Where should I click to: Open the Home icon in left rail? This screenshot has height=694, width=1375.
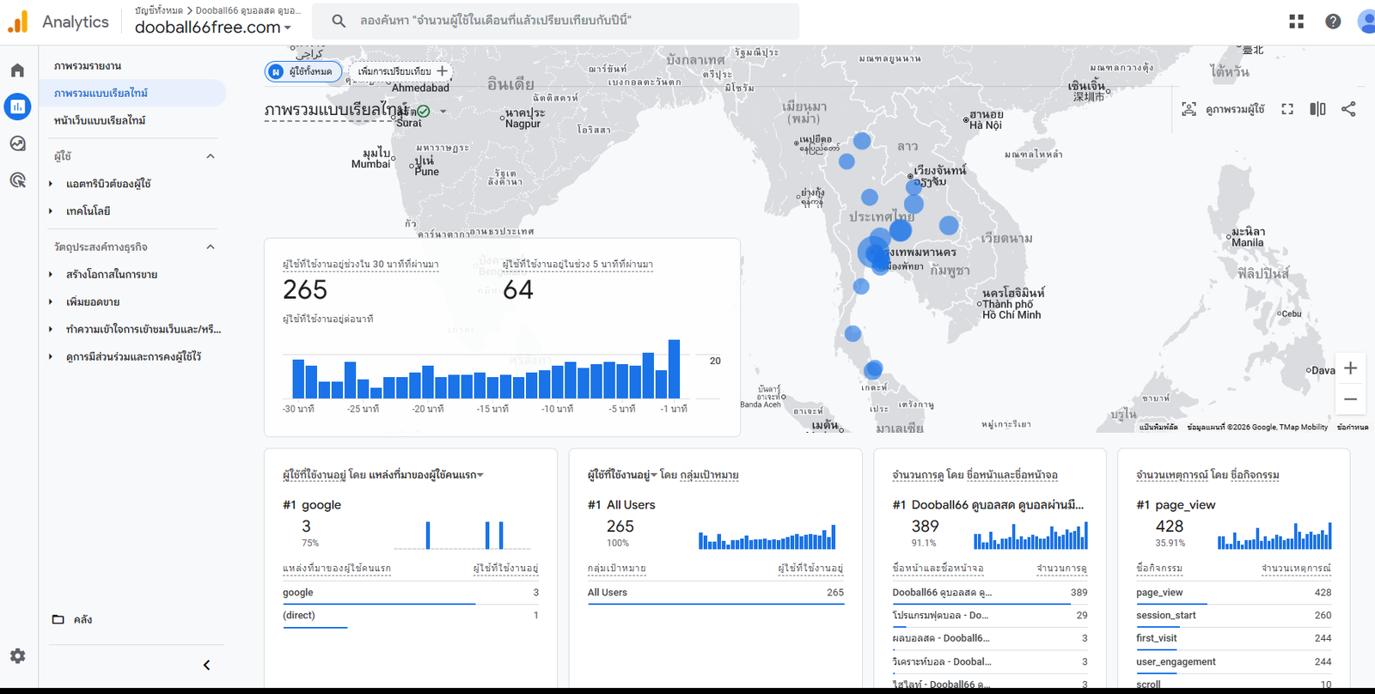point(18,70)
